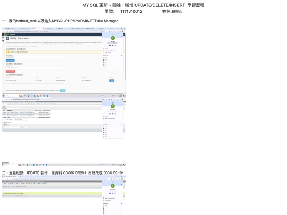Screen dimensions: 287x215
Task: Open Edge from the taskbar below MySQL Databases page
Action: pyautogui.click(x=28, y=96)
